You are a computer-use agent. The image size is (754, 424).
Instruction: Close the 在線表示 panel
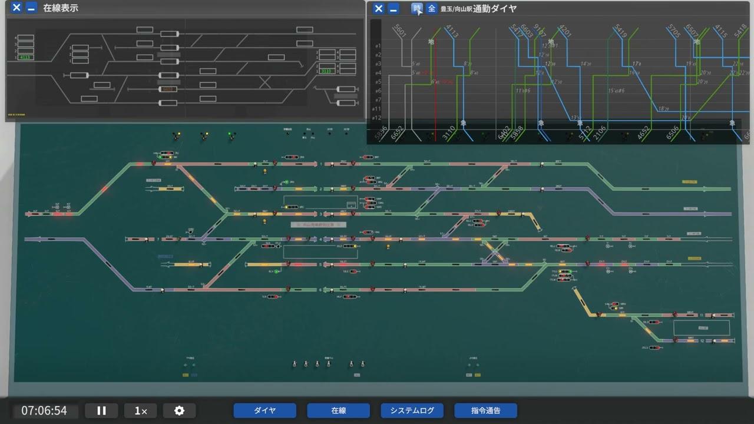pyautogui.click(x=16, y=8)
